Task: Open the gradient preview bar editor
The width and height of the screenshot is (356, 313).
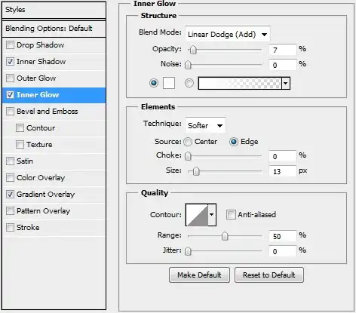Action: [x=240, y=83]
